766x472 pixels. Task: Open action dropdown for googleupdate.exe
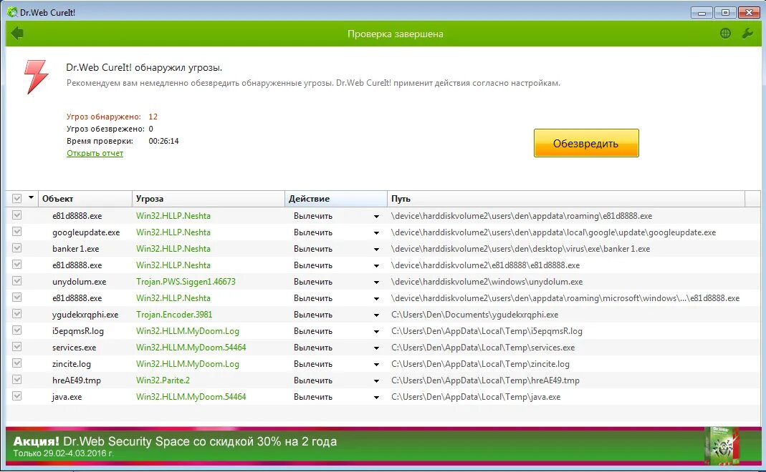376,233
